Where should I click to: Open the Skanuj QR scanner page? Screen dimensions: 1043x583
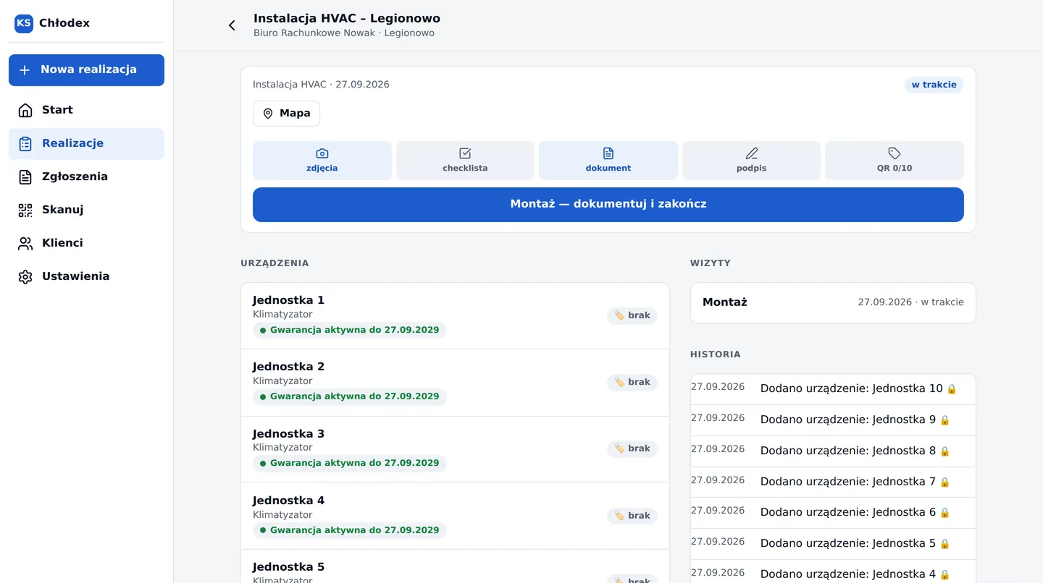point(86,210)
